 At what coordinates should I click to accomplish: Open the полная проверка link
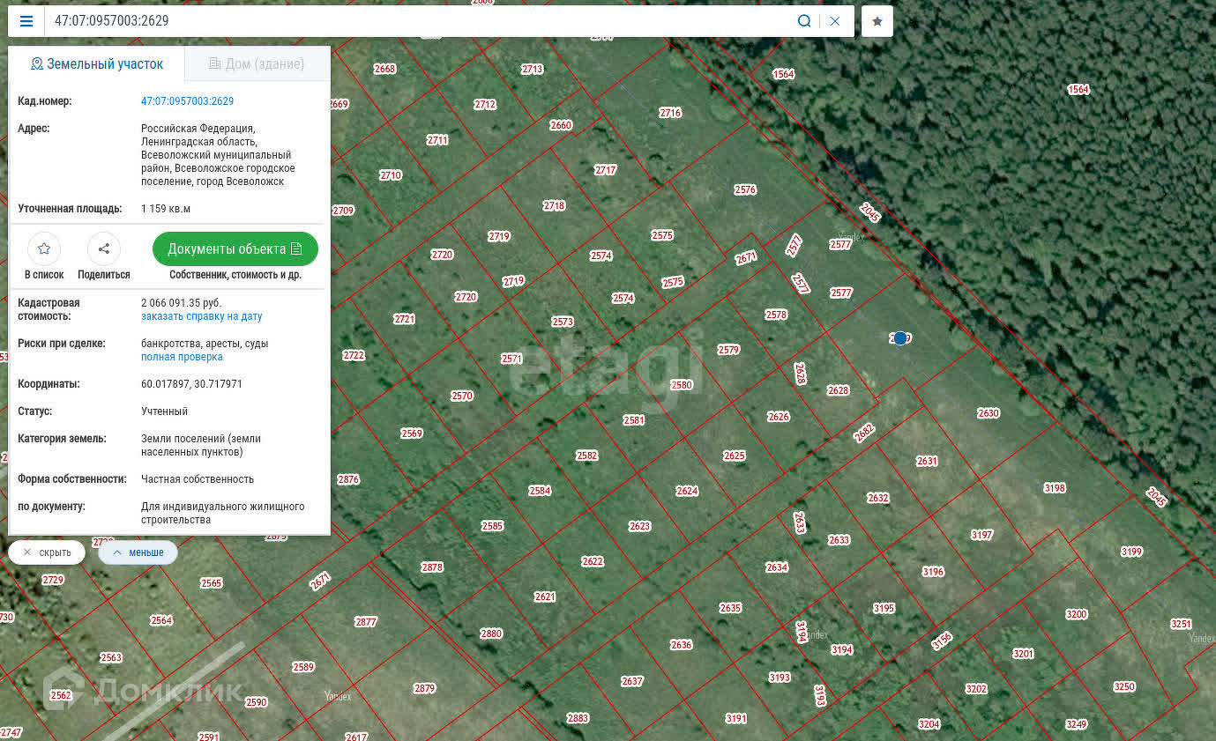click(182, 357)
